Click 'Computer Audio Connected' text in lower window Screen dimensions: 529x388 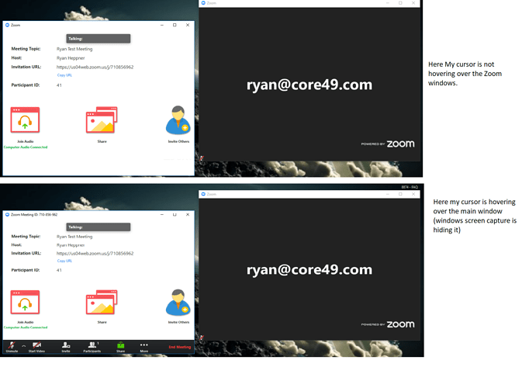(x=26, y=327)
